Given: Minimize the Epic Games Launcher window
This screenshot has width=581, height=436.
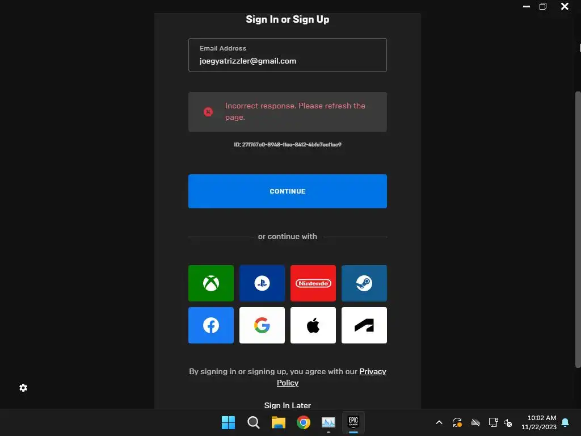Looking at the screenshot, I should (526, 6).
